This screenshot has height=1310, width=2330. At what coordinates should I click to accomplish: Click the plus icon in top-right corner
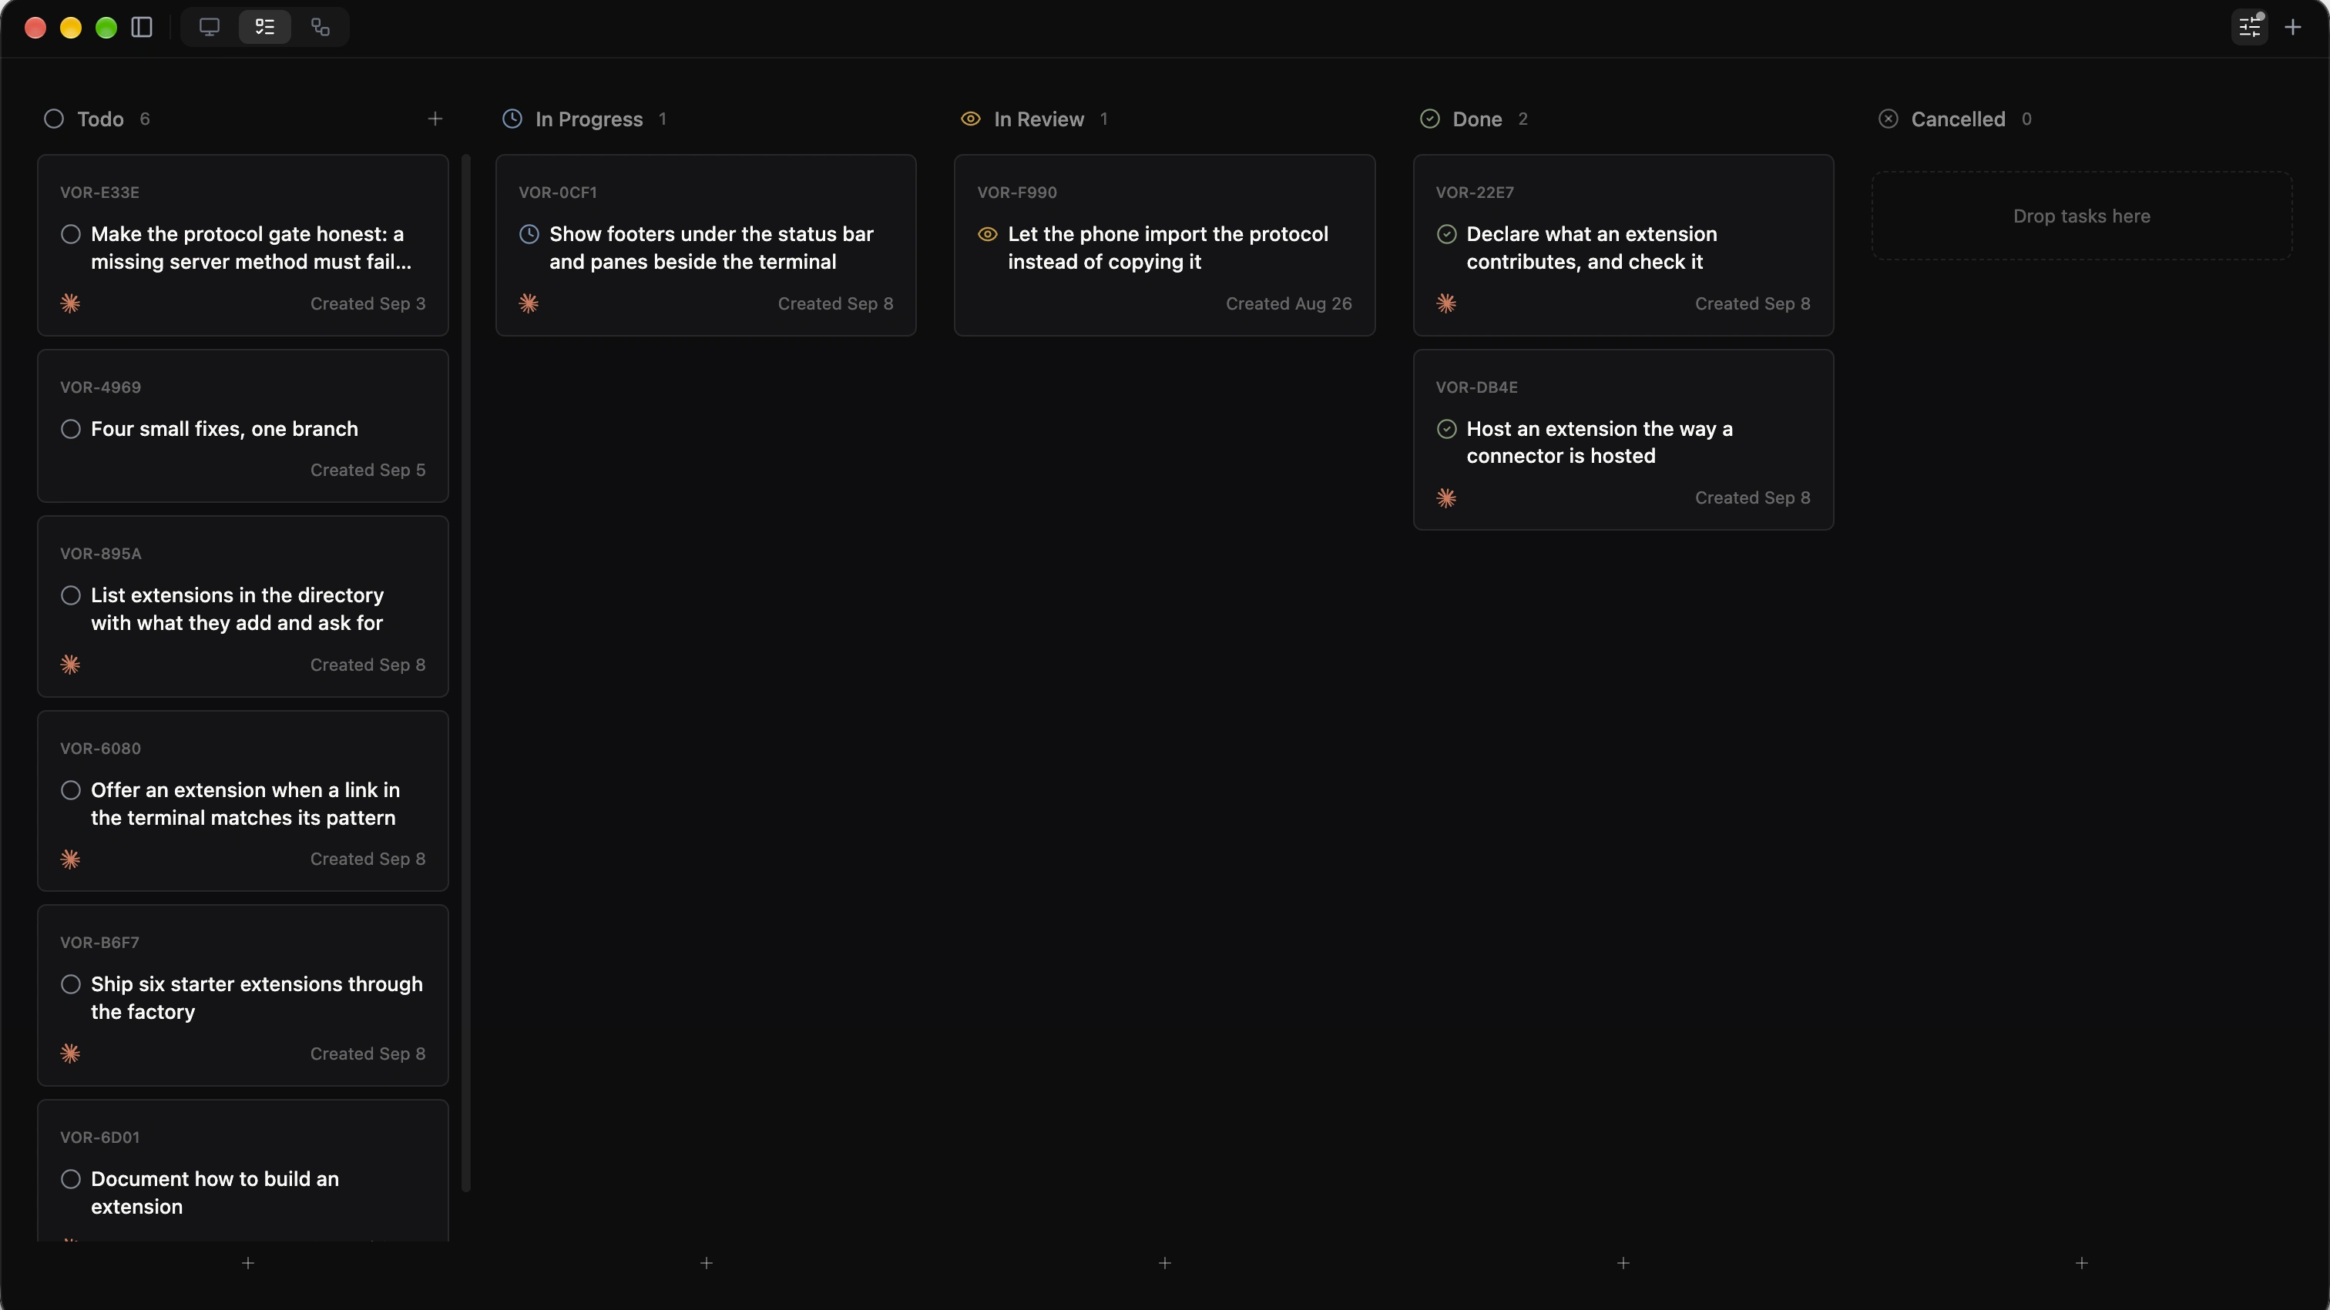[x=2293, y=27]
